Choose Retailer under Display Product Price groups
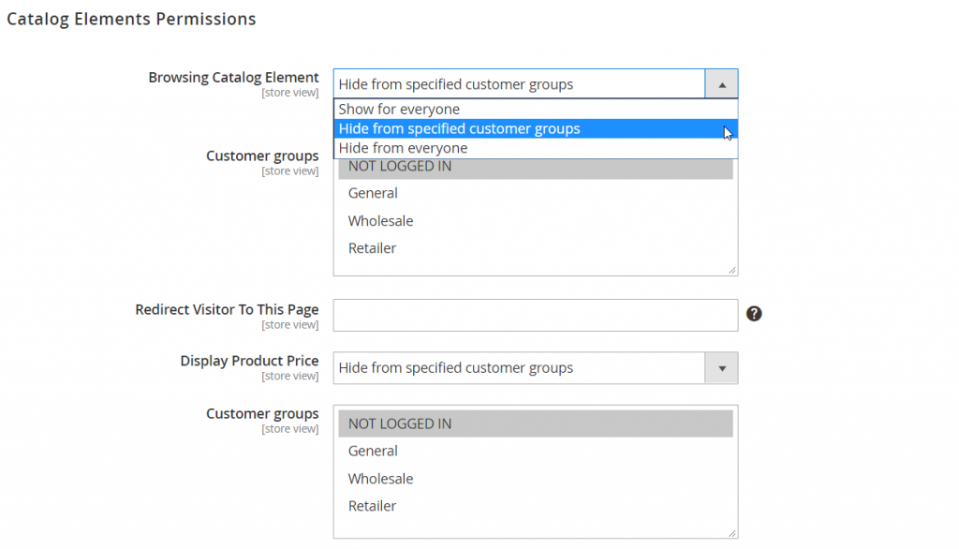 point(372,506)
